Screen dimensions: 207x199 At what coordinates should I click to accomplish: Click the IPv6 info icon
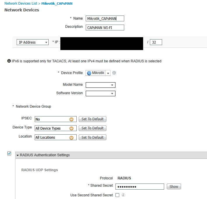9,61
